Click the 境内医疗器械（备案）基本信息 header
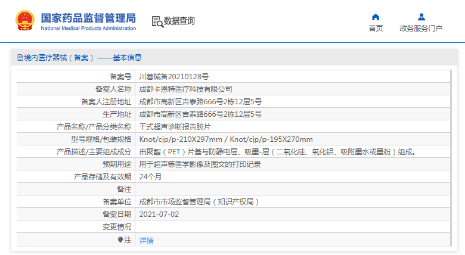Image resolution: width=465 pixels, height=255 pixels. 83,58
